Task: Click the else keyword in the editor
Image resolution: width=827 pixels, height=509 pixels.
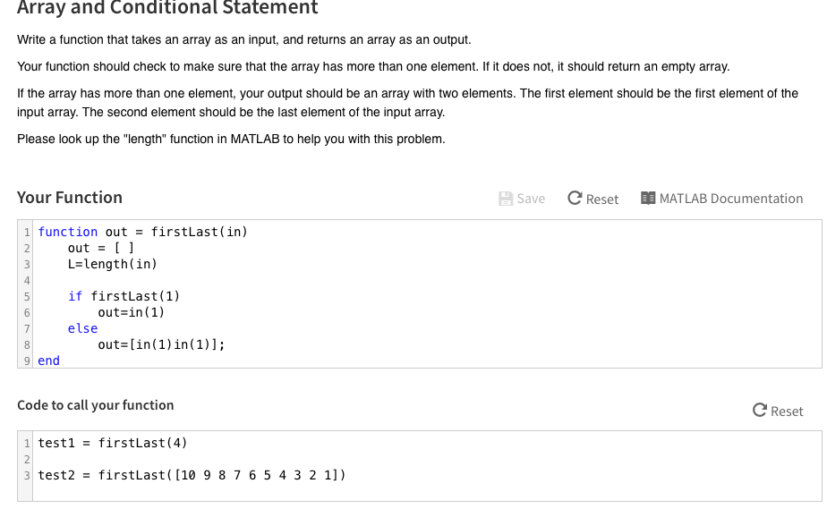Action: click(x=82, y=328)
